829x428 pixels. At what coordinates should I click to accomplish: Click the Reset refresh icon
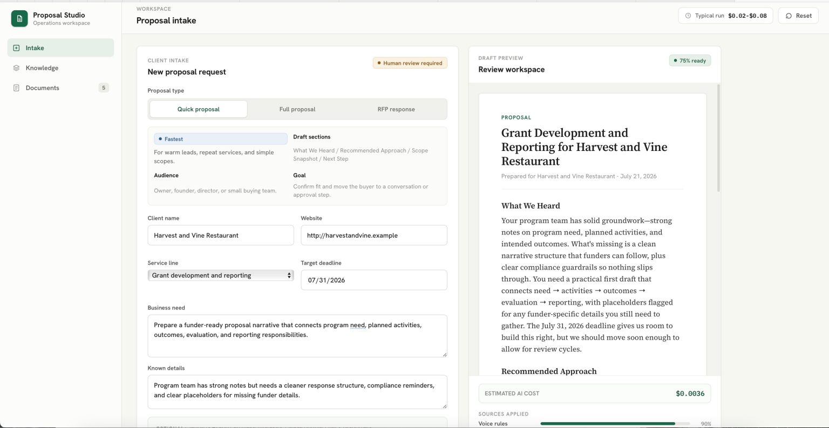[789, 16]
